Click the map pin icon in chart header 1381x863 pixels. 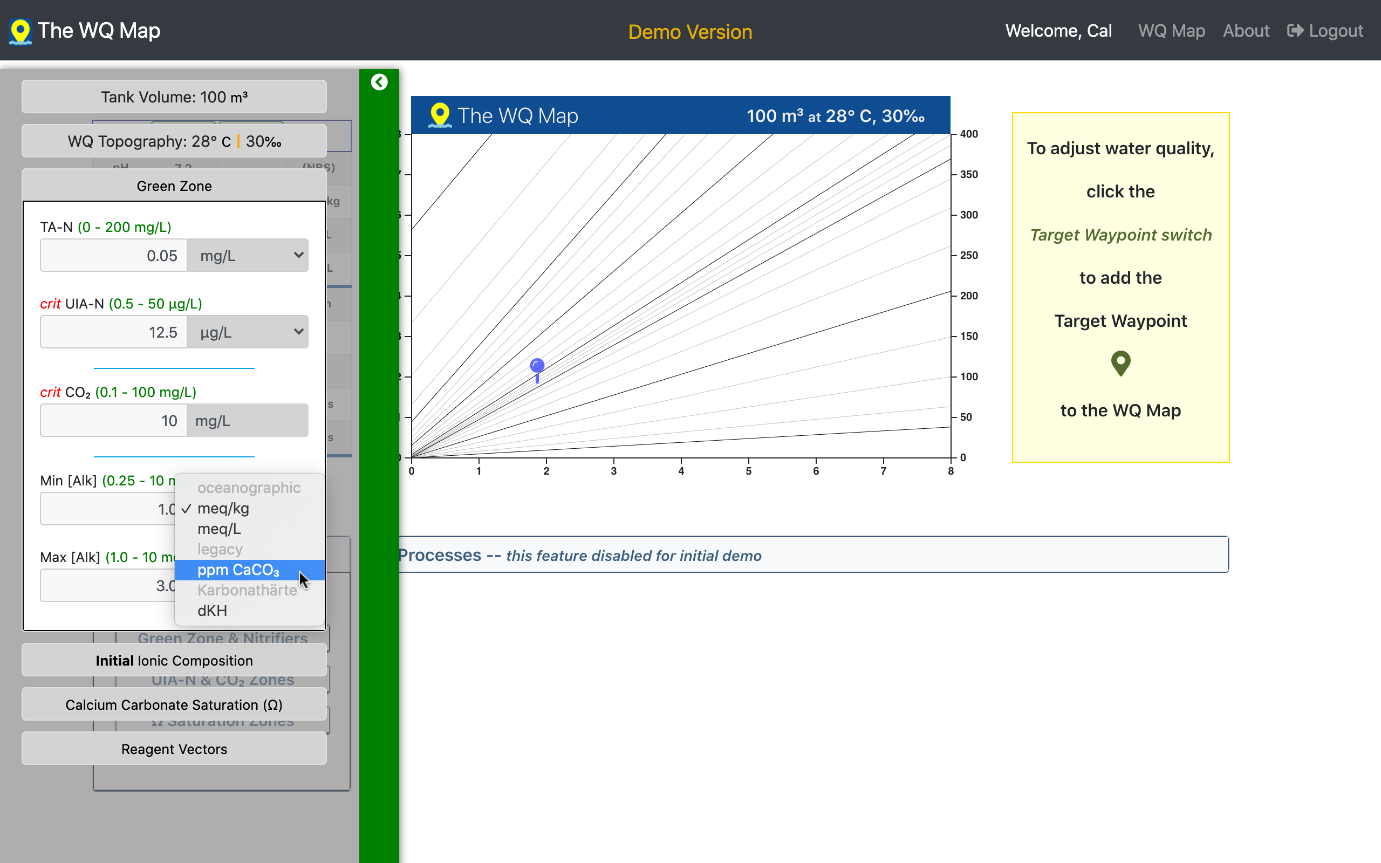(x=440, y=115)
